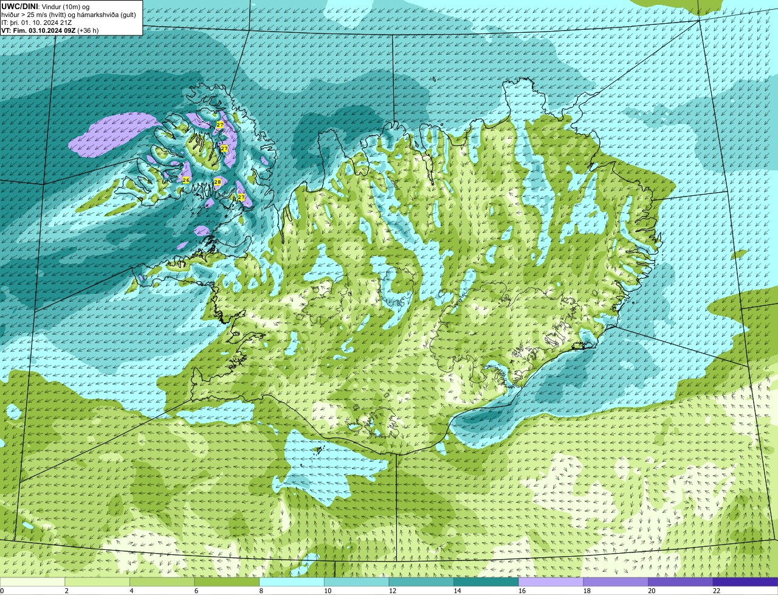Image resolution: width=778 pixels, height=595 pixels.
Task: Click the scale number 22
Action: click(x=717, y=591)
